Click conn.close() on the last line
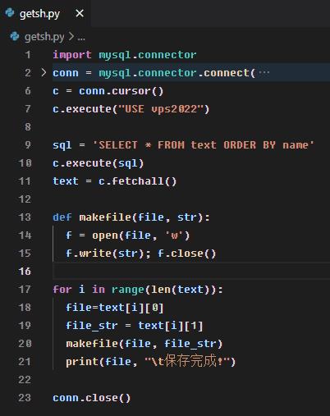330x416 pixels. coord(92,398)
